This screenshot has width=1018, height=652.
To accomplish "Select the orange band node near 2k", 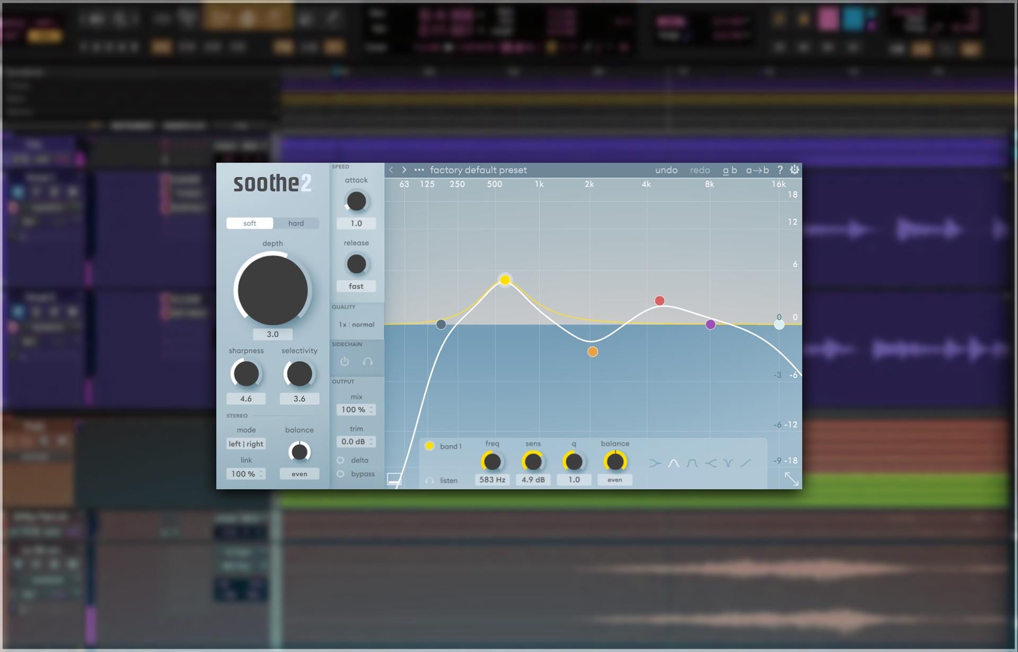I will 593,352.
